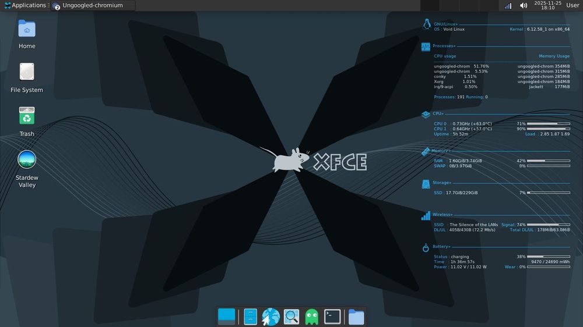583x327 pixels.
Task: Click the Tux penguin GNU/Linux icon
Action: pos(427,24)
